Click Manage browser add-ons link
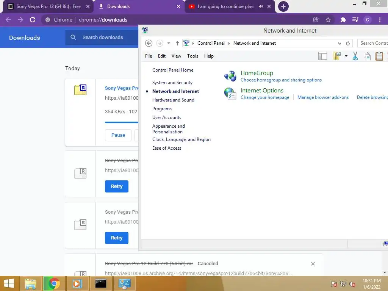The height and width of the screenshot is (291, 388). pyautogui.click(x=323, y=97)
